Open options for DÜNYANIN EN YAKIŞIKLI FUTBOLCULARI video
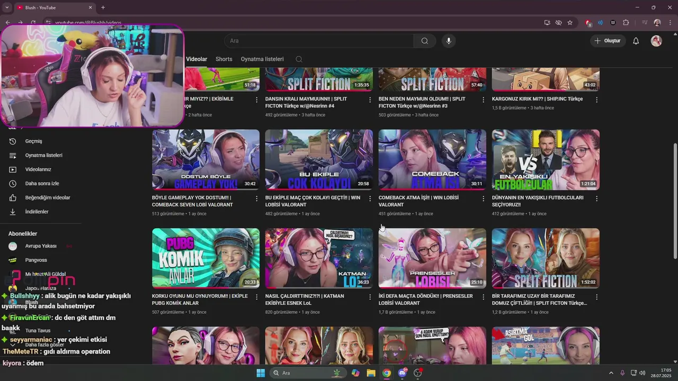Screen dimensions: 678x381 (596, 198)
